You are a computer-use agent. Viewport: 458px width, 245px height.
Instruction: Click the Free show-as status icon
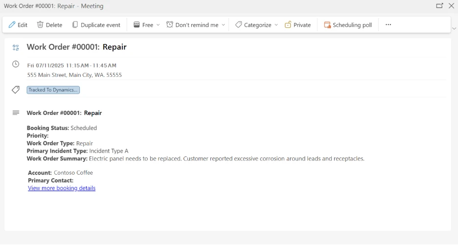coord(137,25)
